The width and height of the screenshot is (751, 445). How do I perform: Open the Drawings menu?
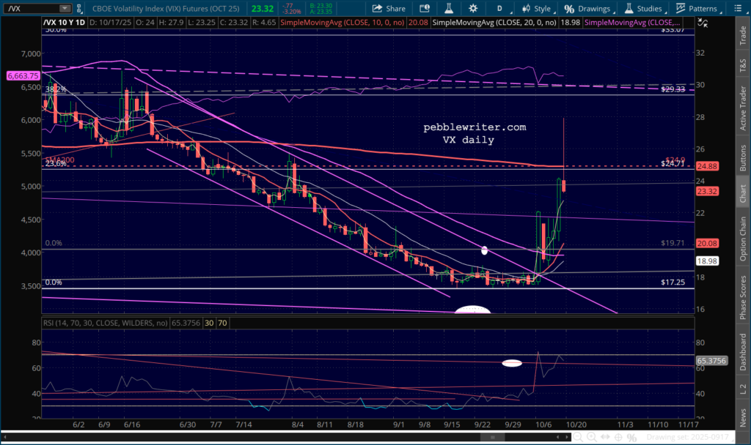pyautogui.click(x=587, y=9)
